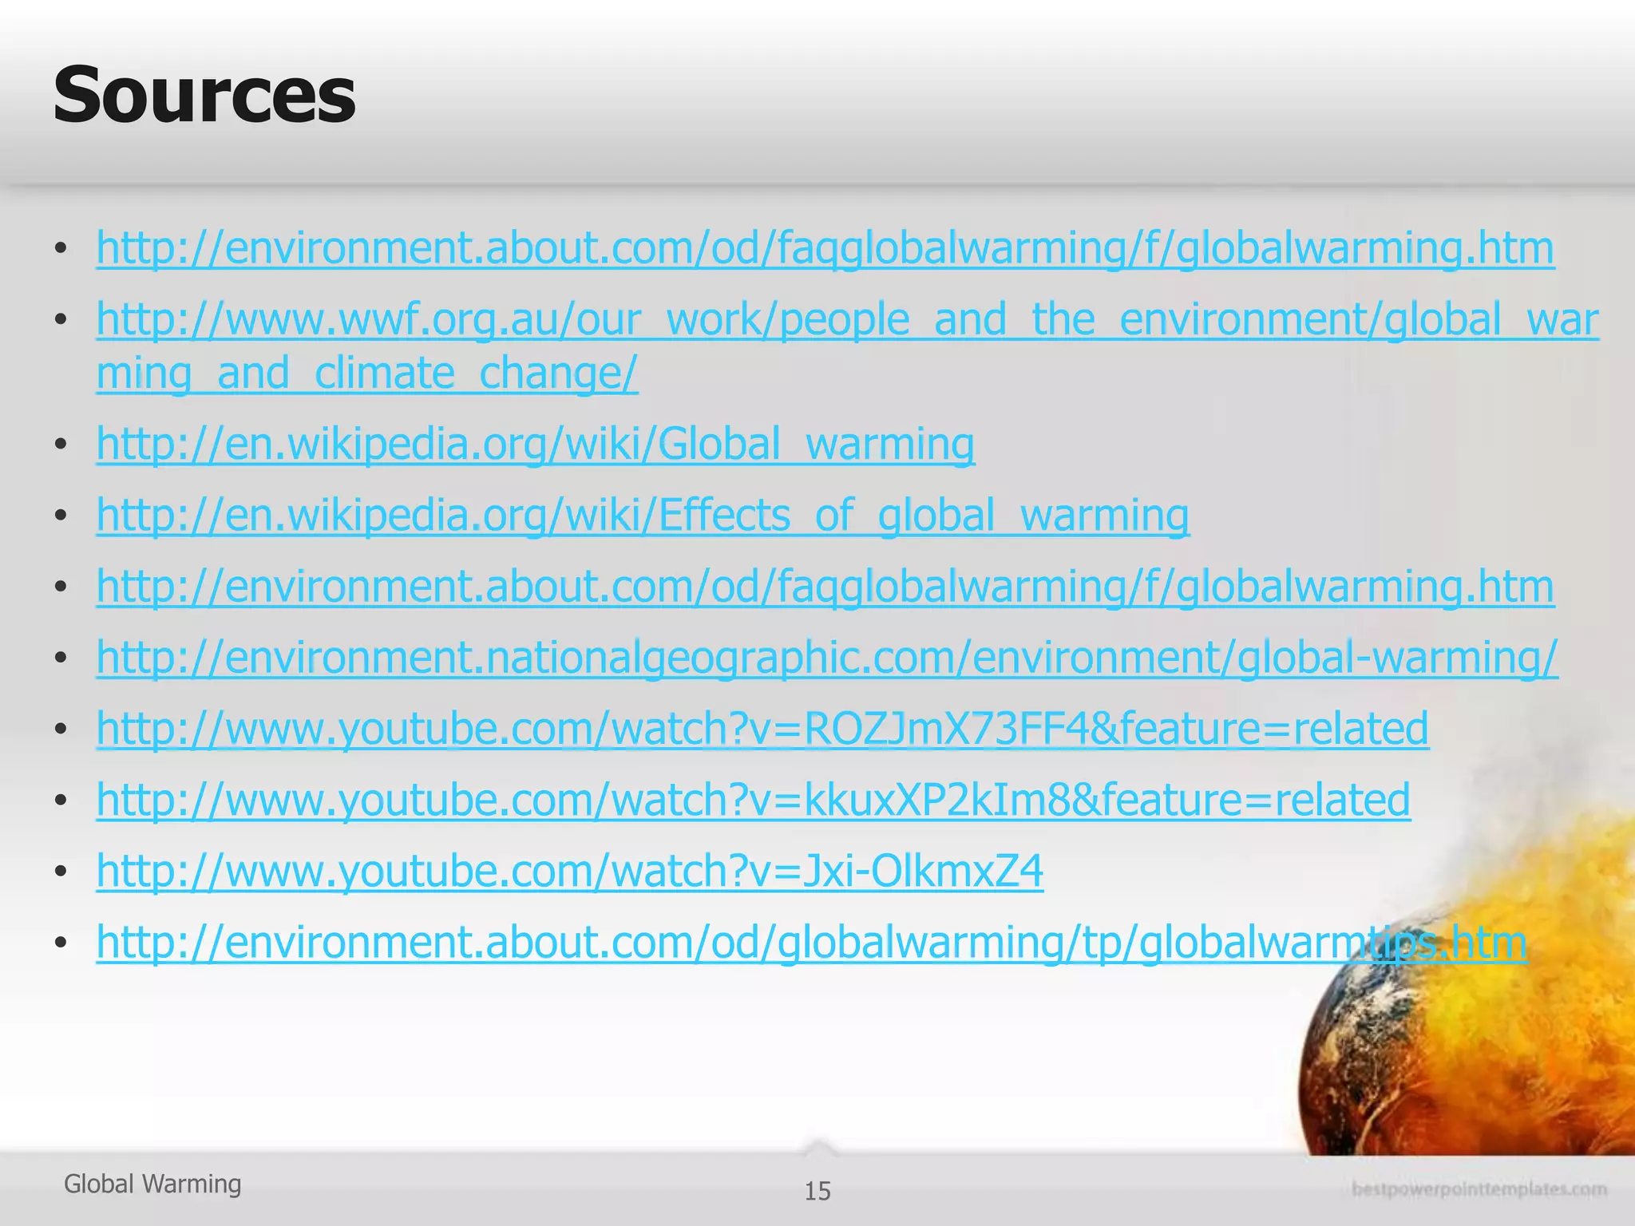Open the YouTube link with v=ROZJmX73FF4
Viewport: 1635px width, 1226px height.
pos(762,729)
